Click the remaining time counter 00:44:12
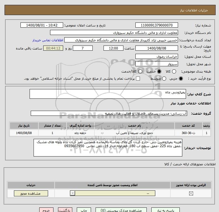The image size is (219, 212). tap(53, 48)
